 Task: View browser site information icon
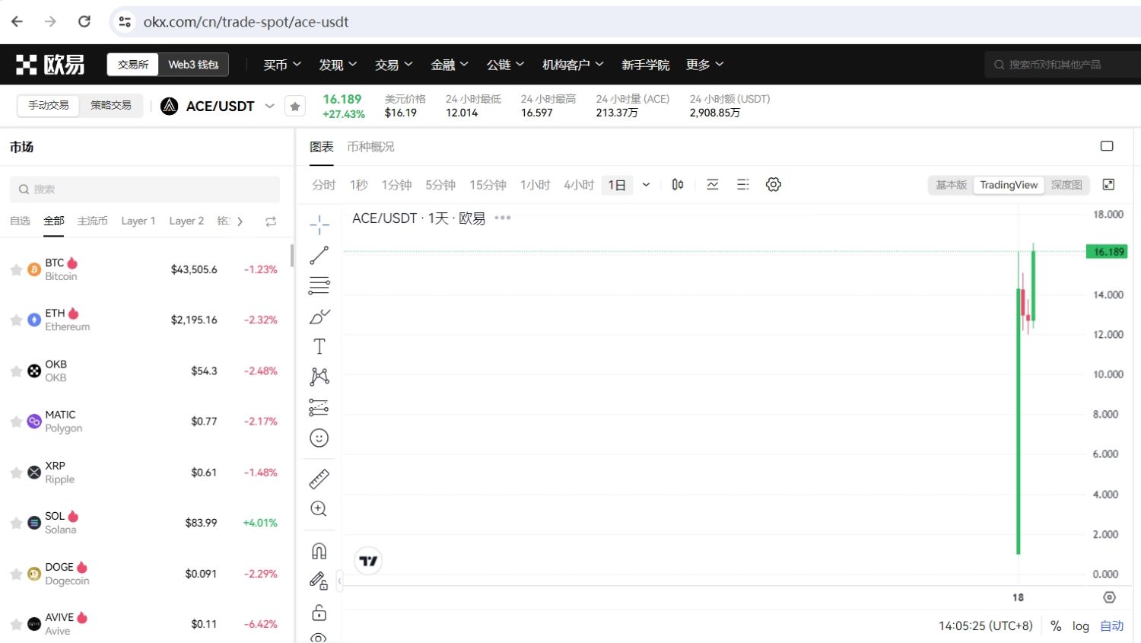coord(125,21)
